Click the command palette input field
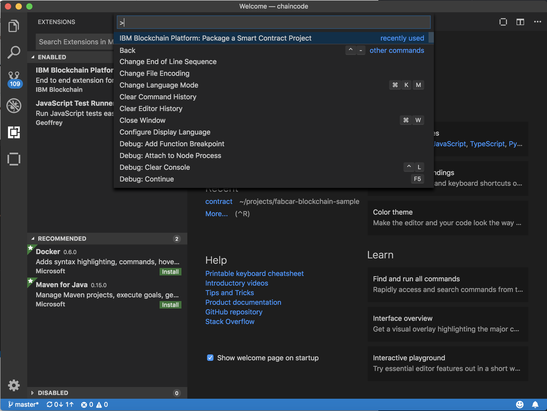547x411 pixels. [273, 22]
